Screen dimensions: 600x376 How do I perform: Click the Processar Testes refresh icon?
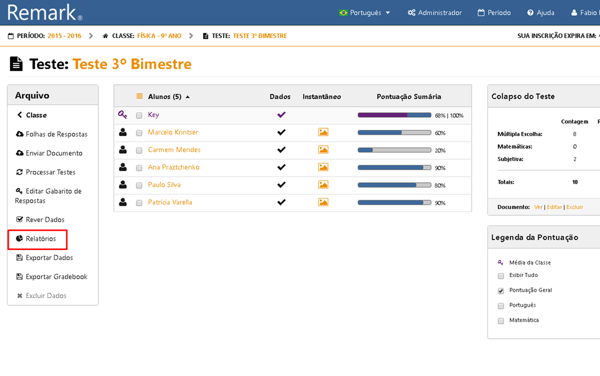click(x=19, y=172)
